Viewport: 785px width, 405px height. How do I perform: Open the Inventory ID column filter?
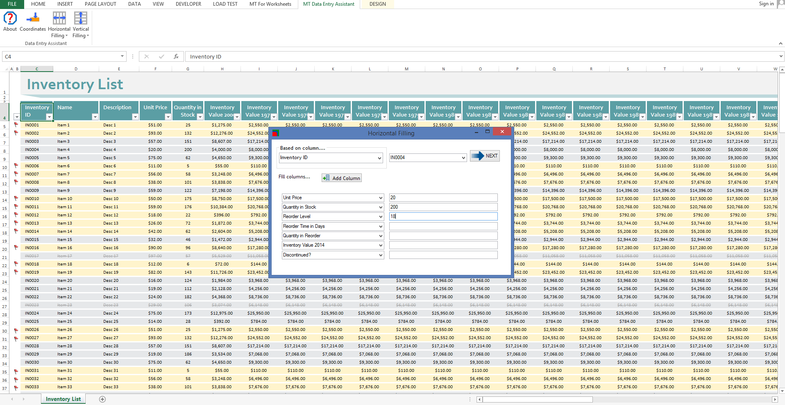pyautogui.click(x=49, y=117)
